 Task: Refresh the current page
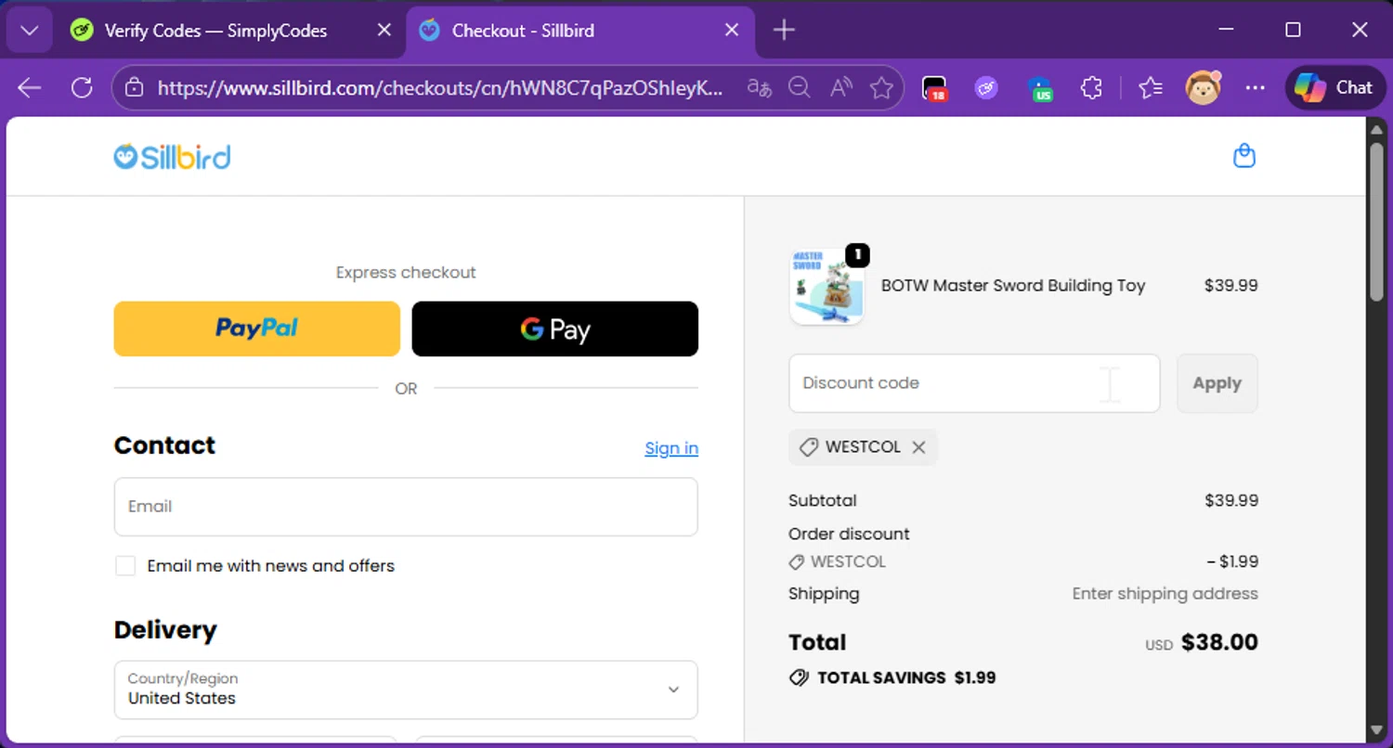(82, 88)
